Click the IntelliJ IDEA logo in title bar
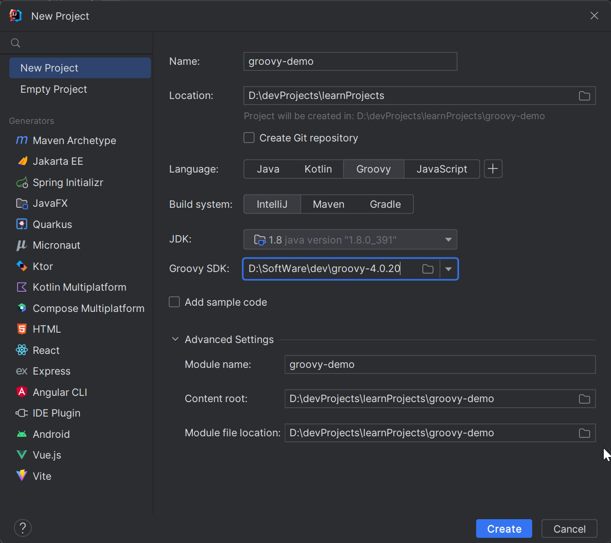611x543 pixels. [16, 16]
